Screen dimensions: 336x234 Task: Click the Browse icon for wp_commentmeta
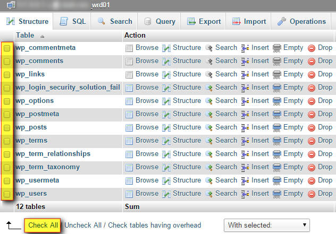129,48
